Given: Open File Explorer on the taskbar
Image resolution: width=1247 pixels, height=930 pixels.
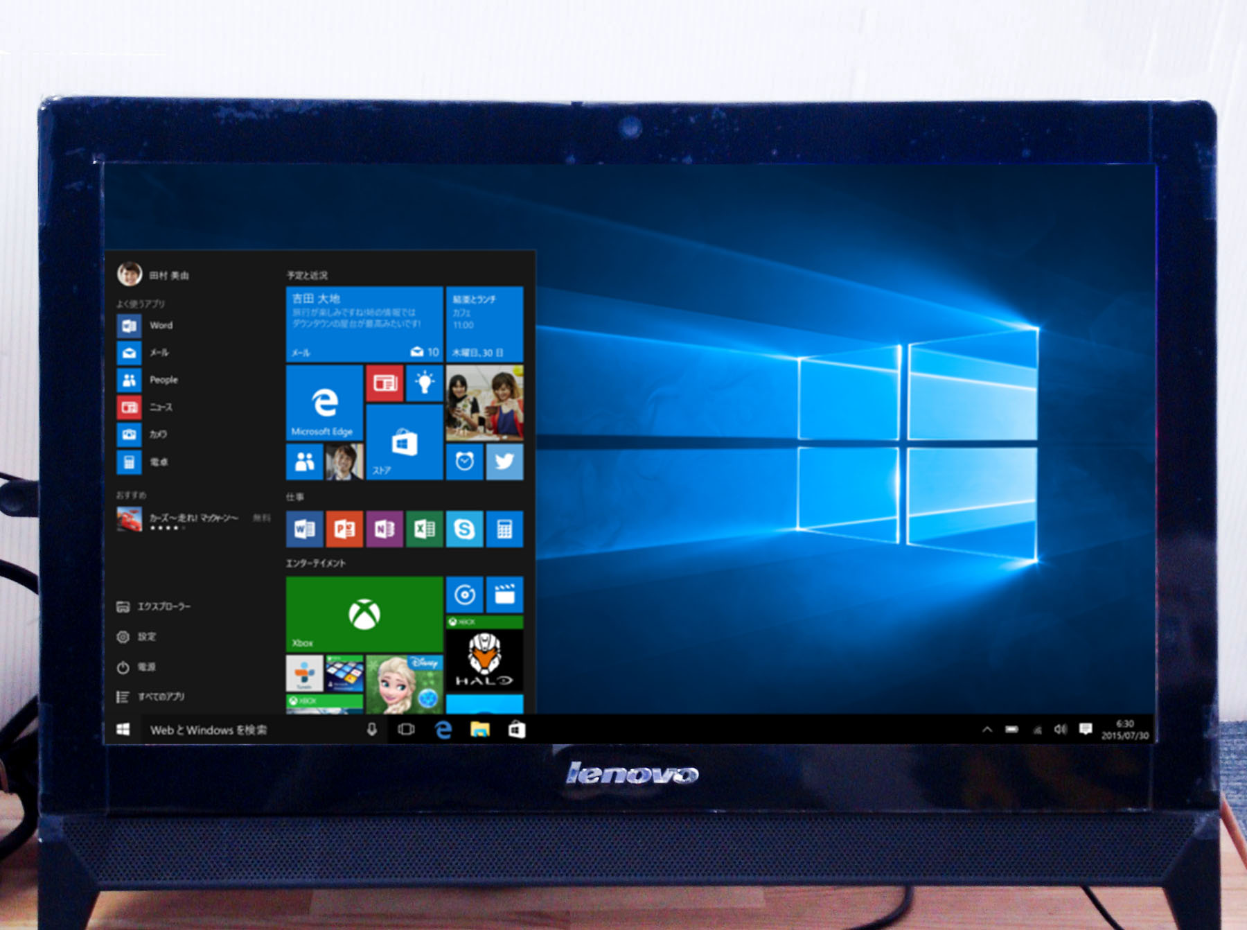Looking at the screenshot, I should coord(480,730).
